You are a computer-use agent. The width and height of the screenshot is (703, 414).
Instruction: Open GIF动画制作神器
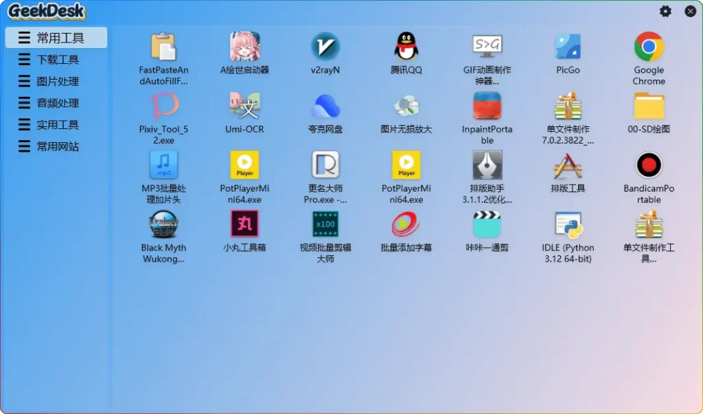tap(487, 48)
